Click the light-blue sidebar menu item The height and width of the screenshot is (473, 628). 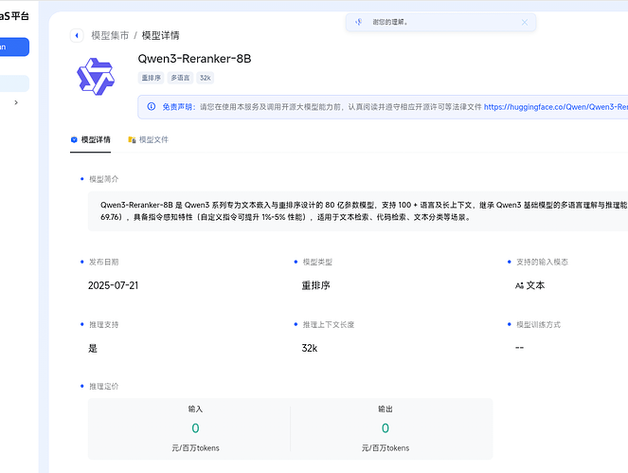[14, 83]
